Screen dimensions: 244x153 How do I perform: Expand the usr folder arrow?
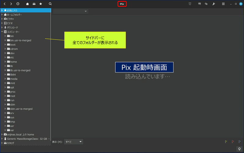point(5,126)
